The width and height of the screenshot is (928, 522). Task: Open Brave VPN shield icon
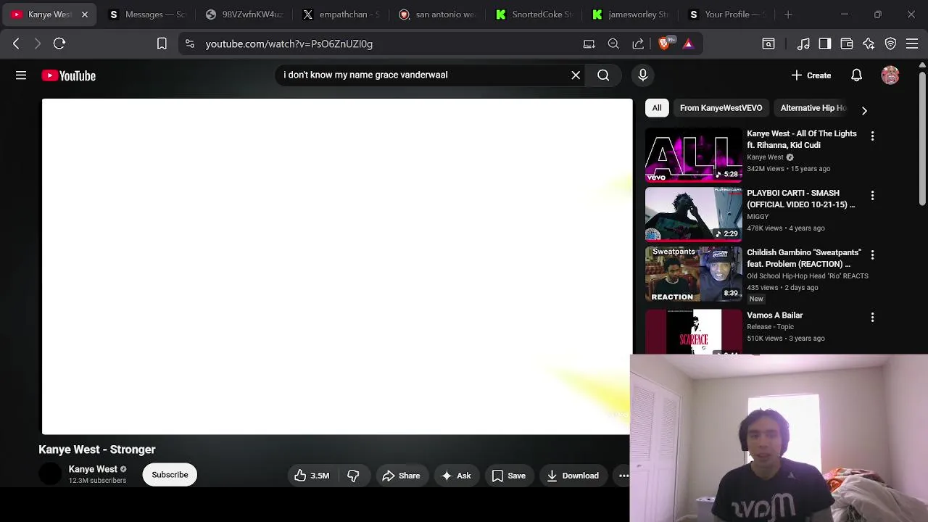tap(890, 43)
